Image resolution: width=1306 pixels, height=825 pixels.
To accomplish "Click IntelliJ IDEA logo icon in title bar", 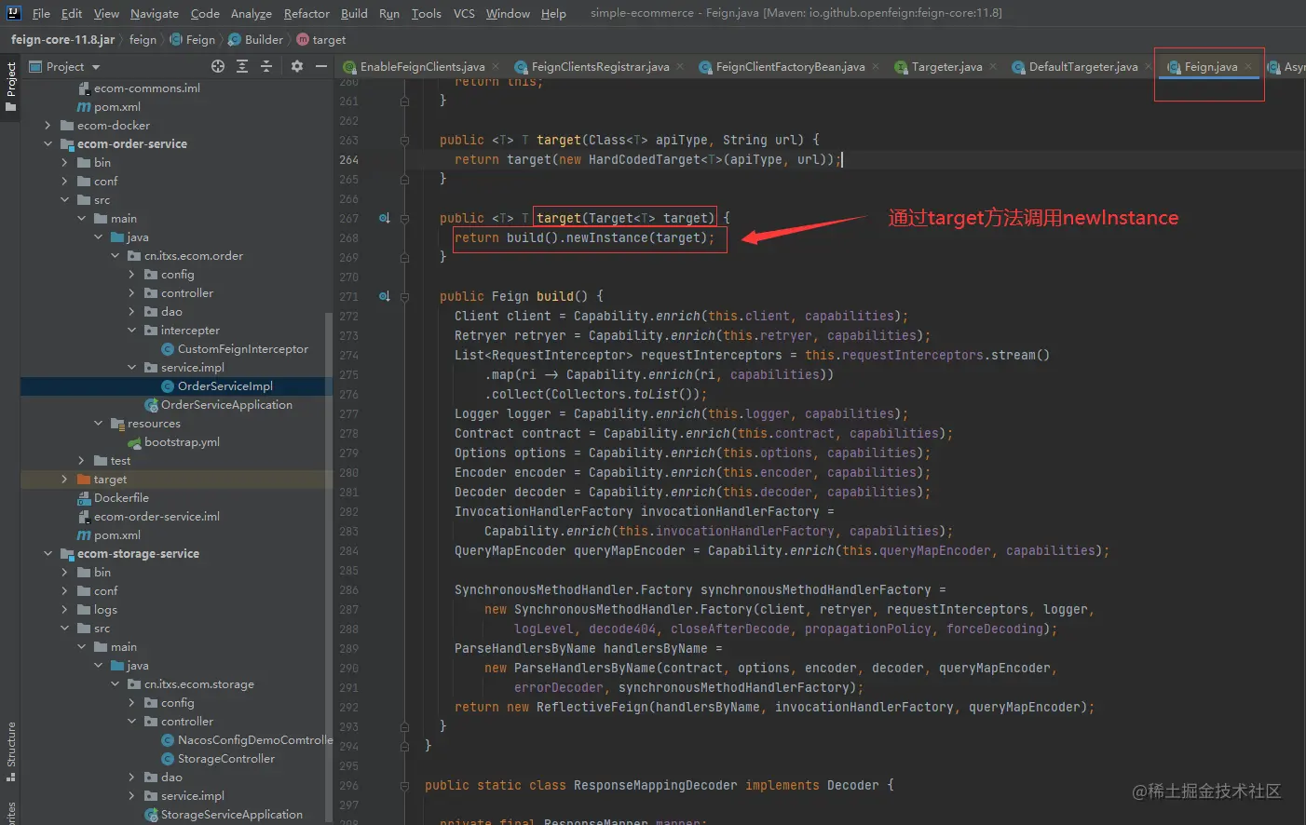I will [x=13, y=13].
